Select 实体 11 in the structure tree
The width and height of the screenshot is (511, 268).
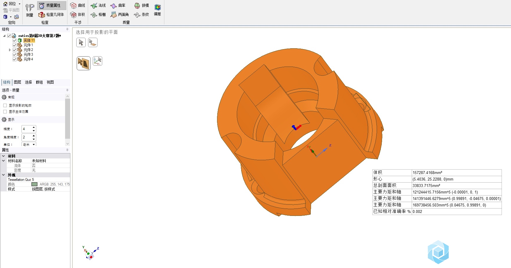(x=29, y=41)
